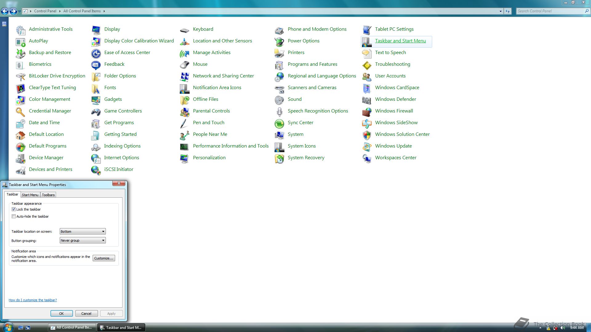Screen dimensions: 591x332
Task: Click the Mouse icon
Action: click(x=185, y=65)
